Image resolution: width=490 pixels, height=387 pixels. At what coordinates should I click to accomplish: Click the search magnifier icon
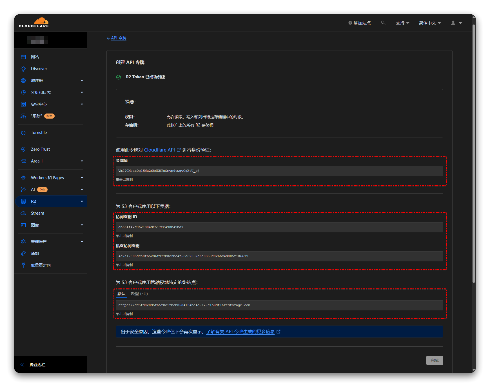tap(383, 23)
